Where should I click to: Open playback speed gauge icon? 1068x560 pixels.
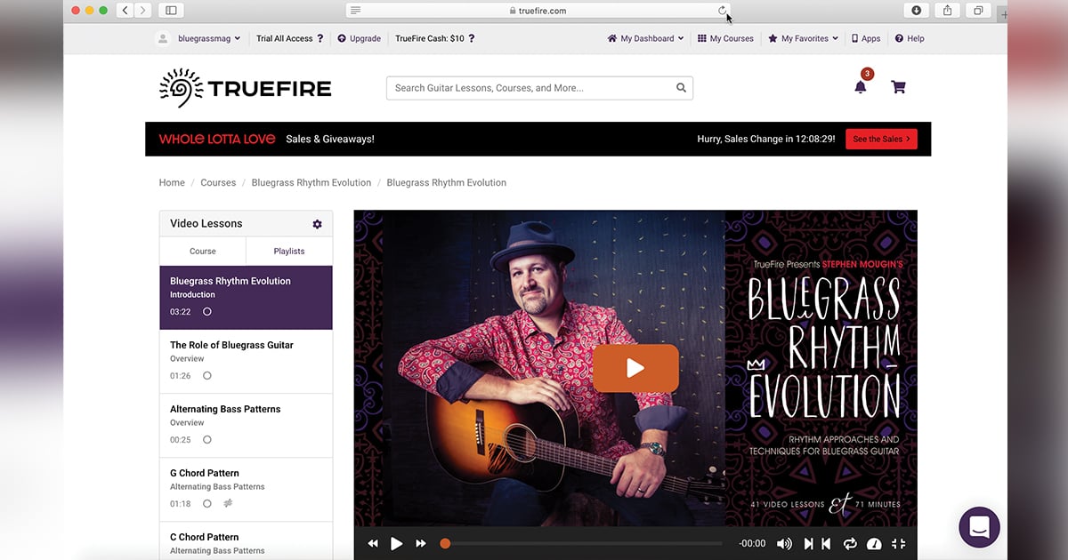pyautogui.click(x=874, y=544)
